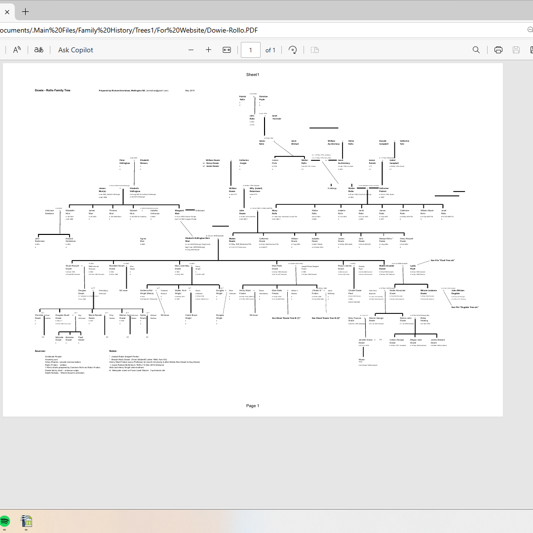
Task: Click Ask Copilot button
Action: pyautogui.click(x=76, y=50)
